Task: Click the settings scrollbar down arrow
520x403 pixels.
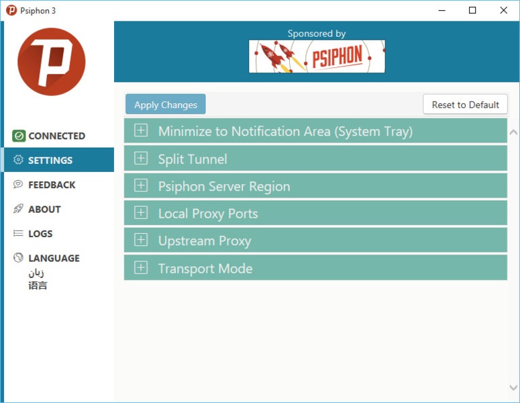Action: click(x=513, y=388)
